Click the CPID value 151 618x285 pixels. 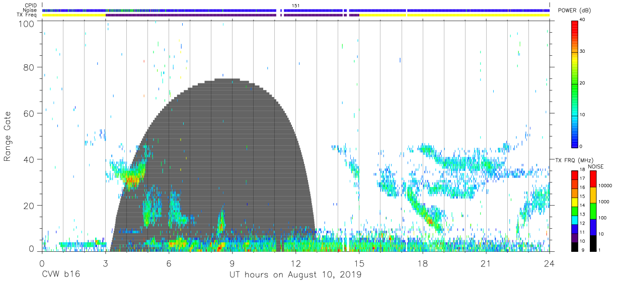pyautogui.click(x=296, y=6)
